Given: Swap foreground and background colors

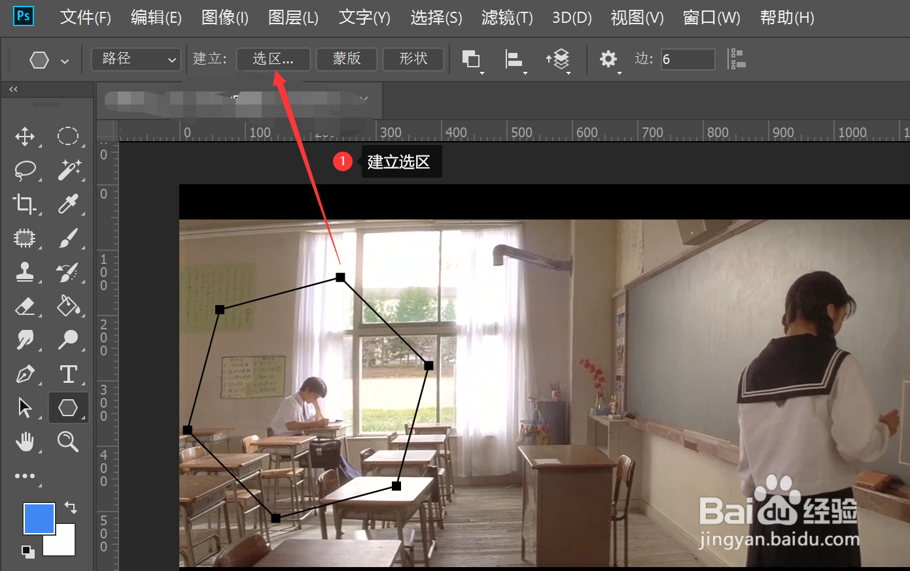Looking at the screenshot, I should tap(71, 507).
